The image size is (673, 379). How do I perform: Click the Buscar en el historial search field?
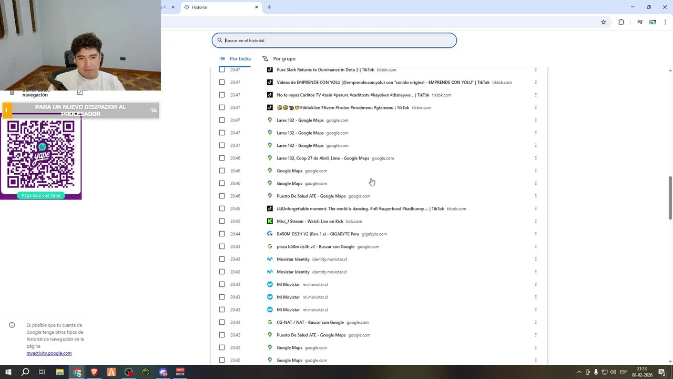point(334,41)
